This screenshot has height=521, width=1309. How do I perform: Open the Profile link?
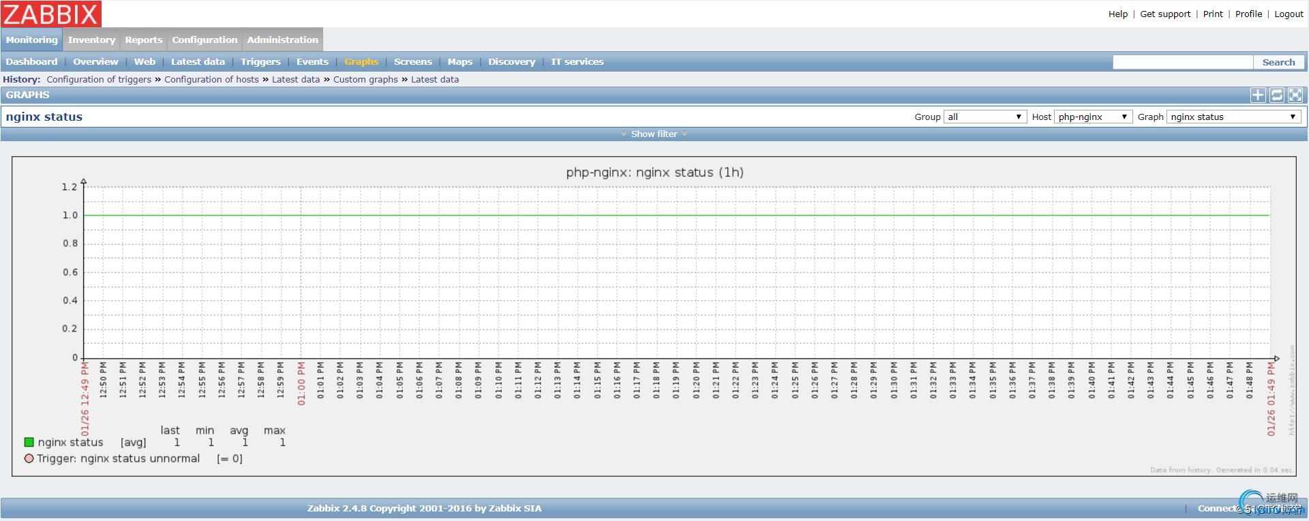tap(1248, 14)
